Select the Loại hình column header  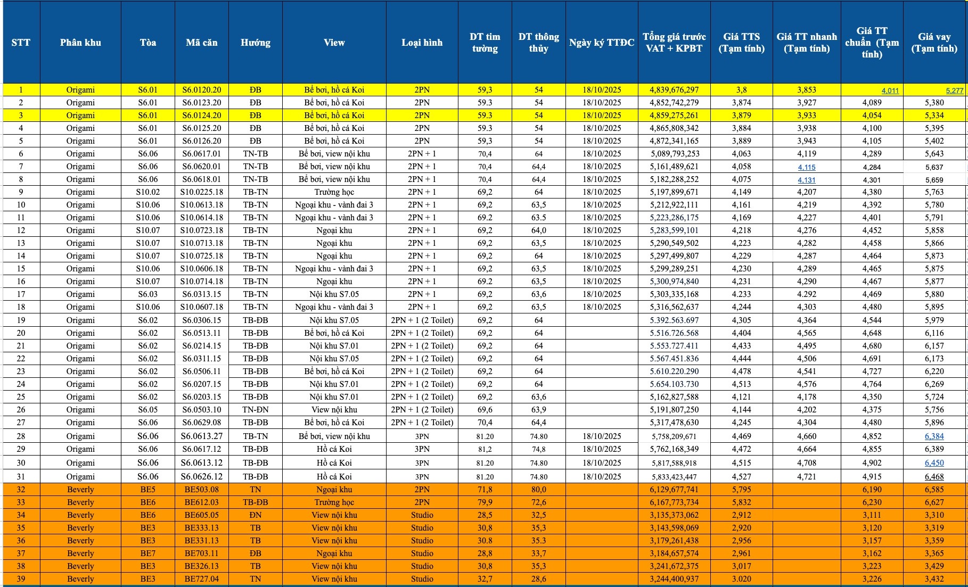point(422,43)
